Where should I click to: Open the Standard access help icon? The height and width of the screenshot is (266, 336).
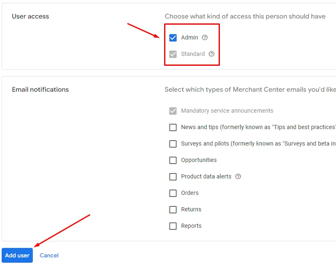tap(212, 54)
